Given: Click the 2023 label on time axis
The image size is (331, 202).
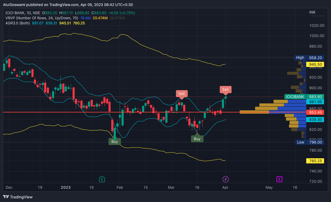Looking at the screenshot, I should click(x=66, y=187).
